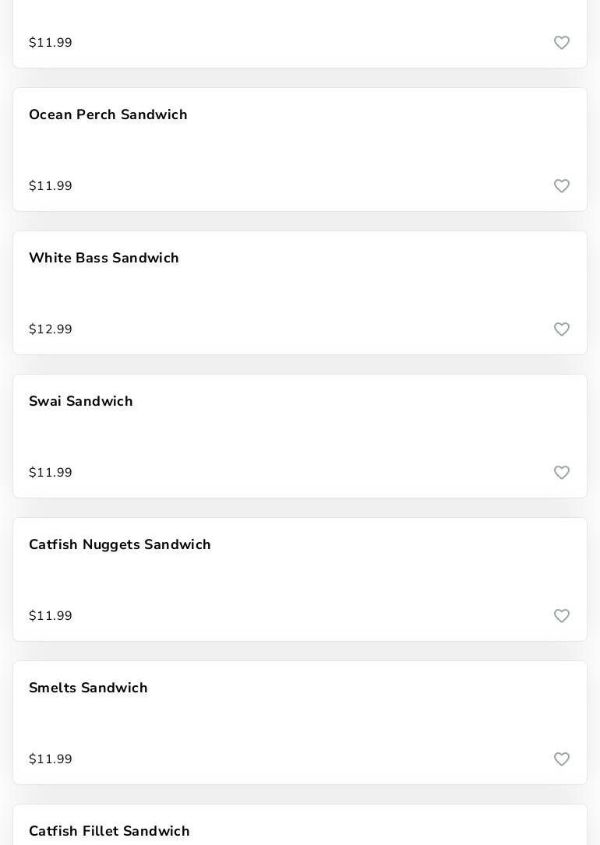
Task: Choose the Catfish Nuggets Sandwich title
Action: click(120, 545)
